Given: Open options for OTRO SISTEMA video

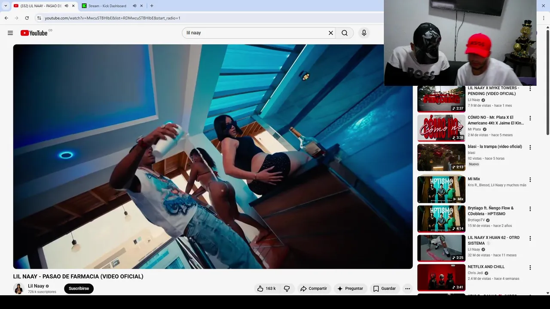Looking at the screenshot, I should coord(530,238).
